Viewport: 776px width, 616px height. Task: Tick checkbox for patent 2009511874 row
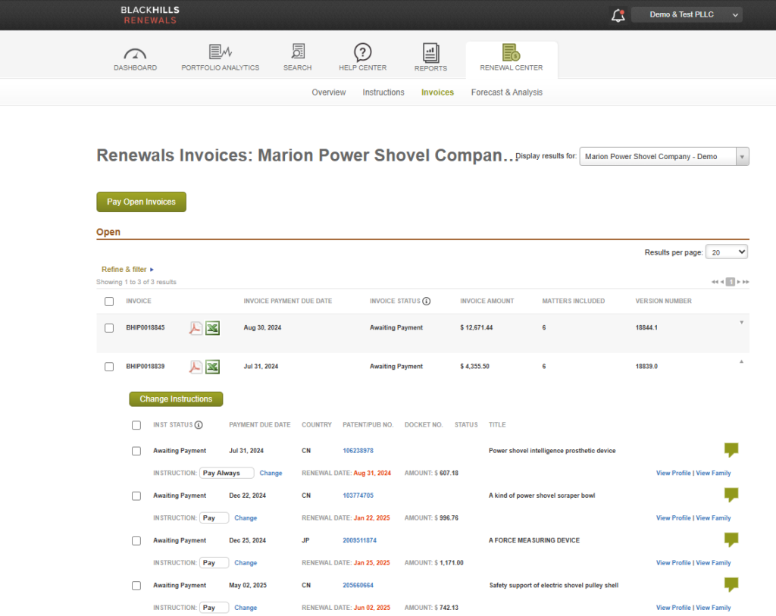tap(136, 541)
